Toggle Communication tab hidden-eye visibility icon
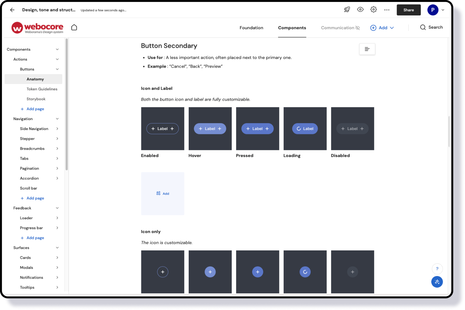 coord(358,28)
